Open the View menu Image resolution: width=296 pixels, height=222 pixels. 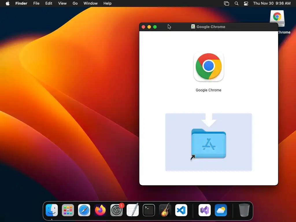point(62,3)
